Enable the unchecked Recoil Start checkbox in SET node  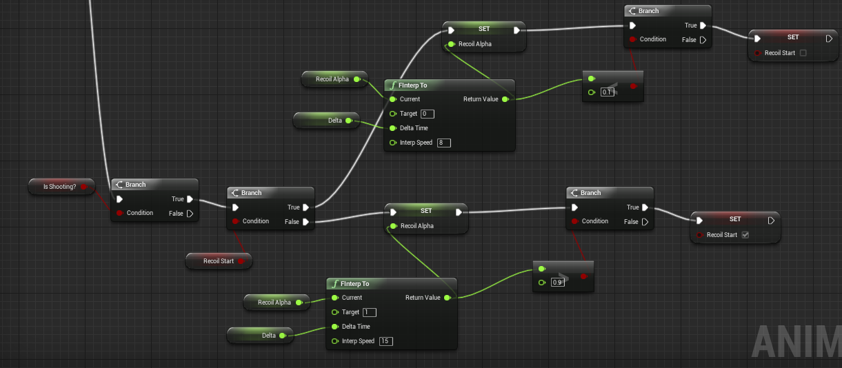pyautogui.click(x=802, y=53)
